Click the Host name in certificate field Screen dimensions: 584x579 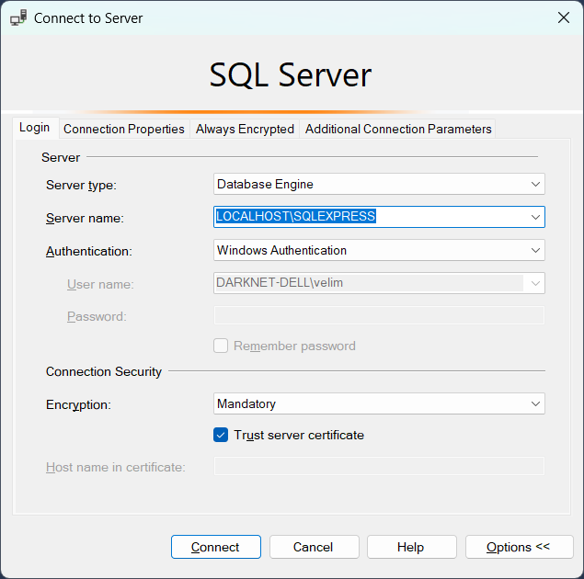pyautogui.click(x=378, y=467)
